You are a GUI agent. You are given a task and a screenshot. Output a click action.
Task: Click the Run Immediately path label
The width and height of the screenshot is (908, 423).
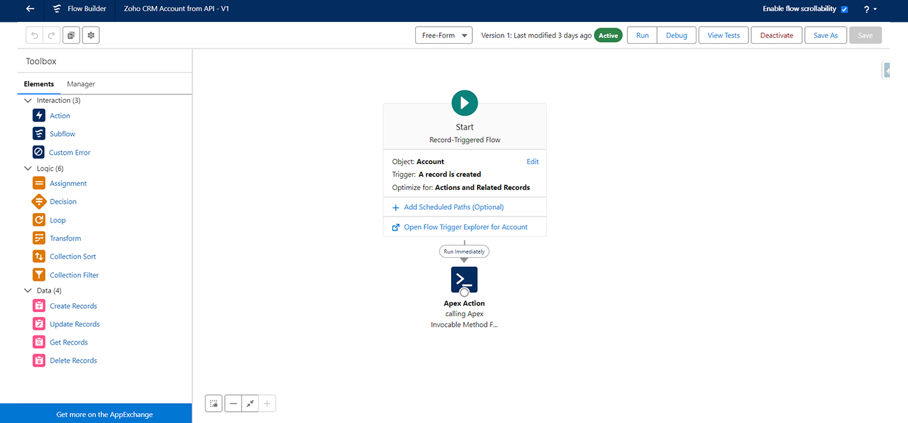(464, 251)
